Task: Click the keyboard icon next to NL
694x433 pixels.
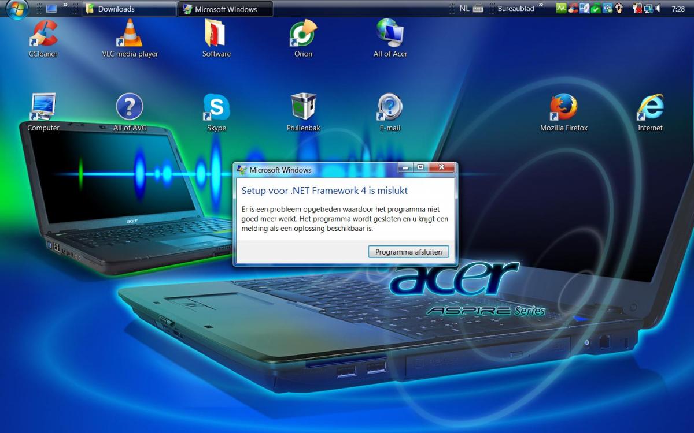Action: 478,9
